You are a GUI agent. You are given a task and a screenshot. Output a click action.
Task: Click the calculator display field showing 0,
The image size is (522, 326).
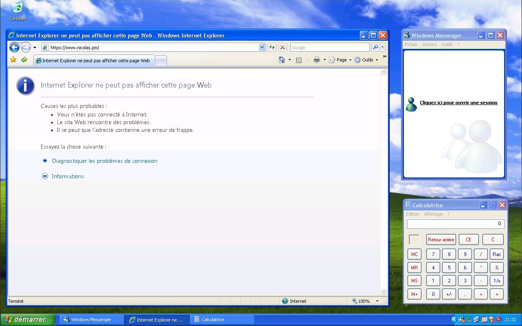[x=456, y=224]
